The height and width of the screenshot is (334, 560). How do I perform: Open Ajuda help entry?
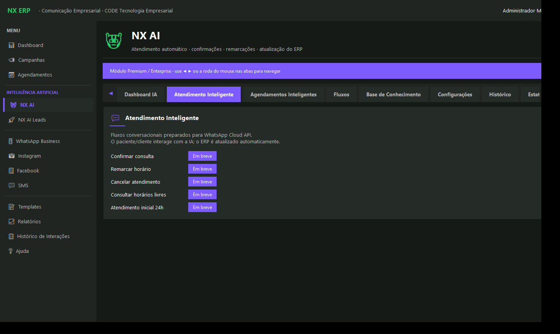click(x=48, y=251)
